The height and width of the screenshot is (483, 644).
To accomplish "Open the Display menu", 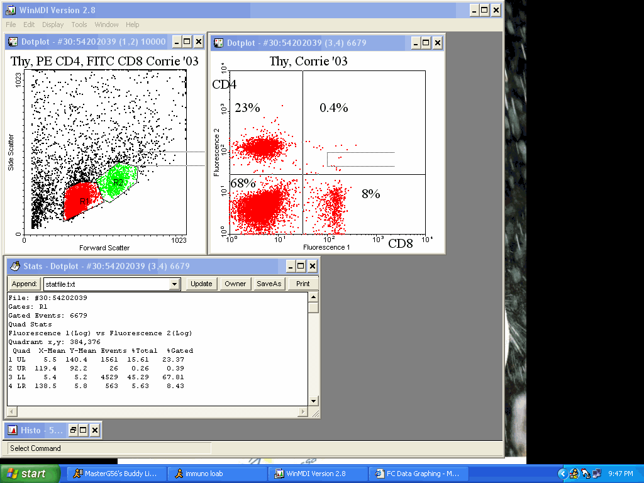I will click(53, 25).
